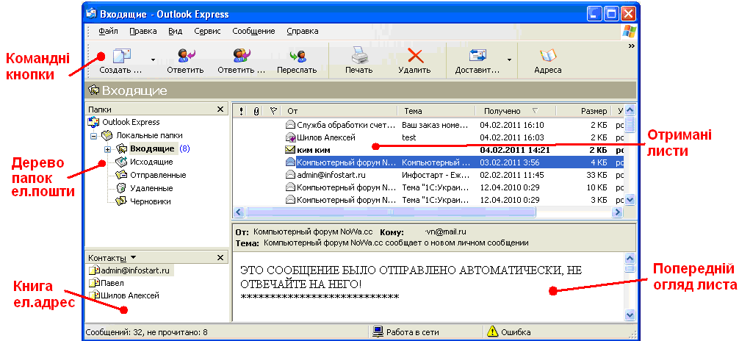This screenshot has width=739, height=341.
Task: Click envelope icon of Шилов Алексей message
Action: coord(290,137)
